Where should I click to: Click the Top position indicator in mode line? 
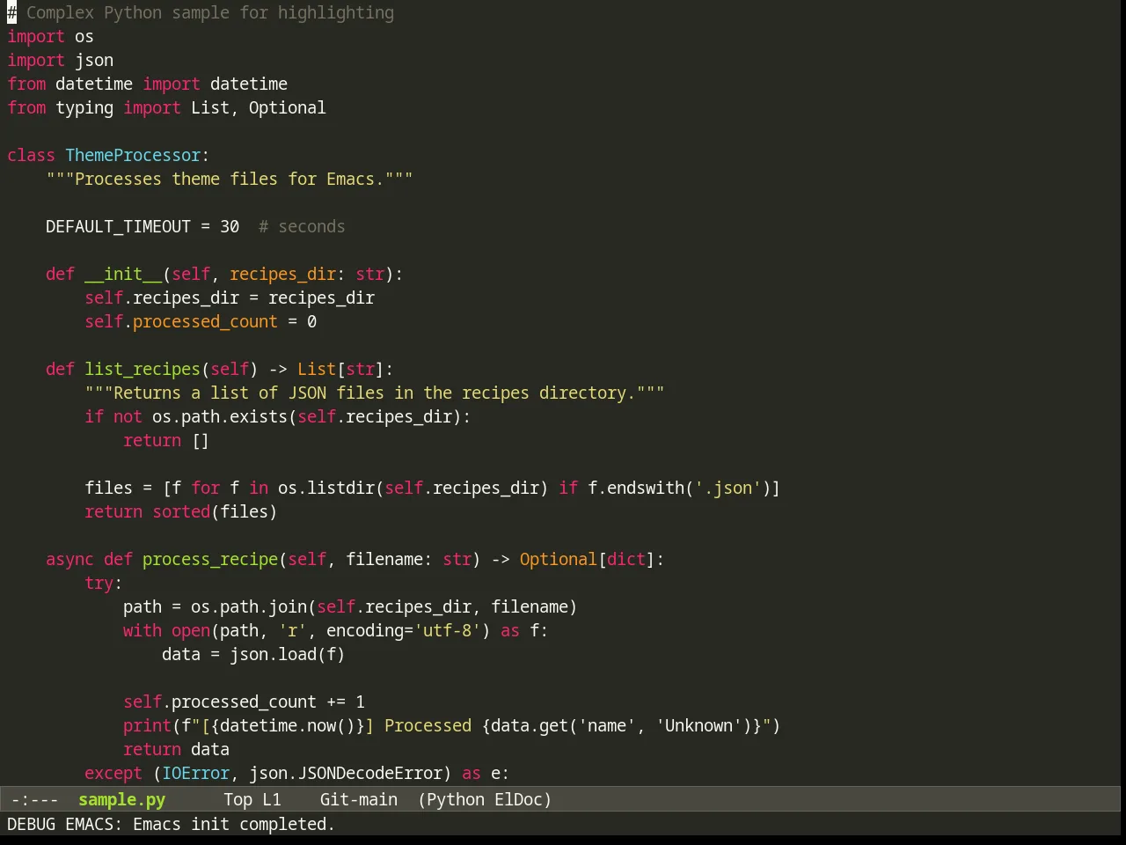click(238, 799)
